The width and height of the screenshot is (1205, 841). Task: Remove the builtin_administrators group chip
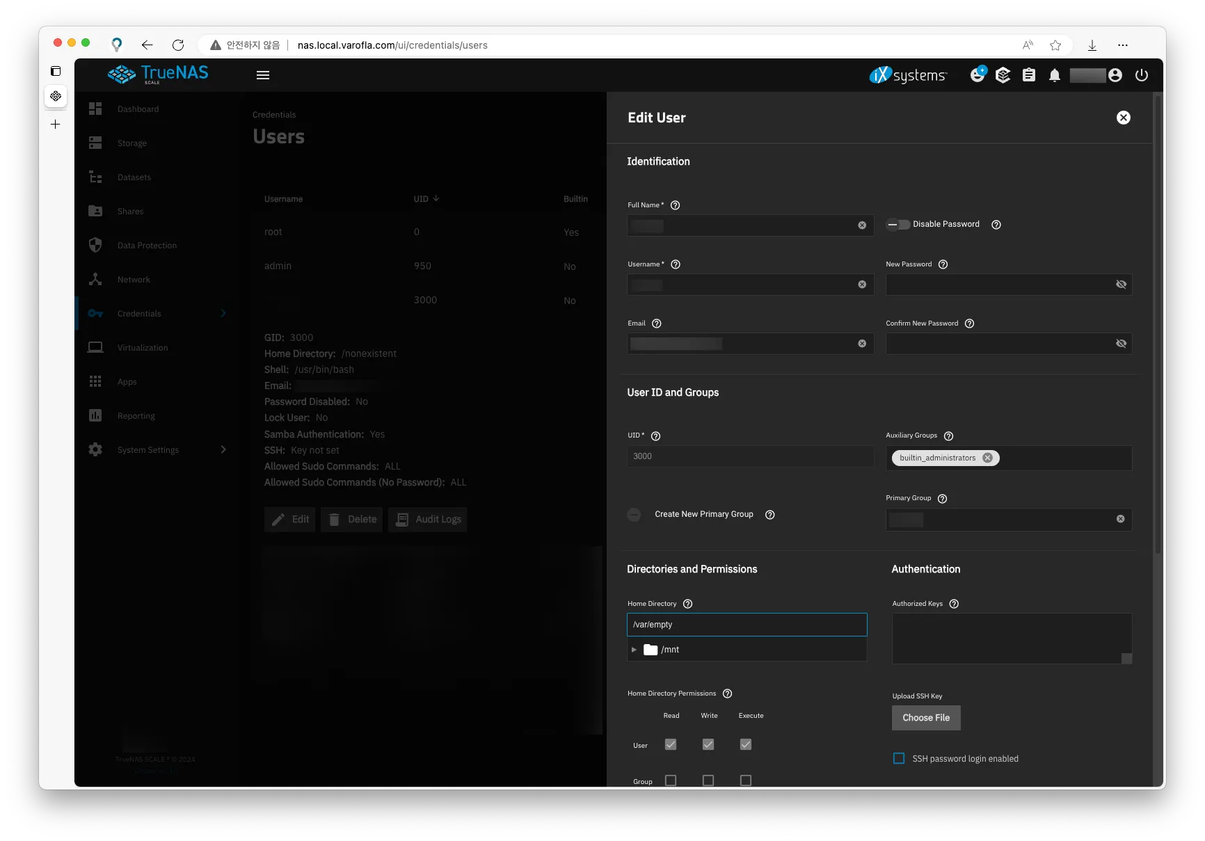pos(987,458)
